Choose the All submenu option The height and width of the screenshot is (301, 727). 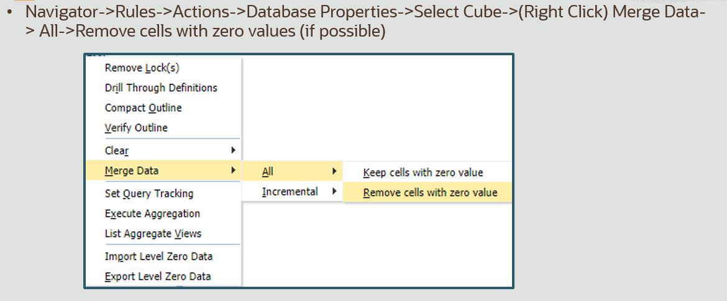point(268,172)
